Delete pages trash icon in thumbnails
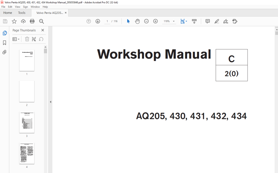 [27, 39]
